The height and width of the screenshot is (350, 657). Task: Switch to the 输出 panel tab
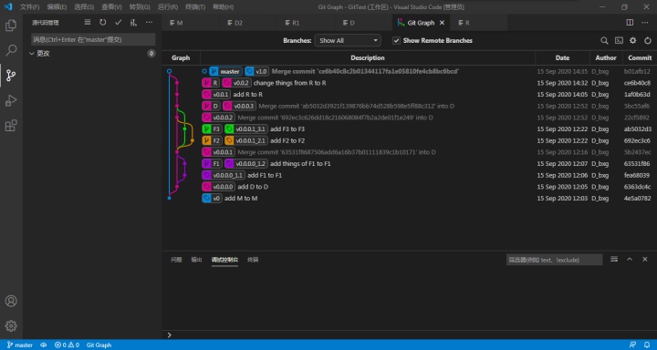pos(196,260)
